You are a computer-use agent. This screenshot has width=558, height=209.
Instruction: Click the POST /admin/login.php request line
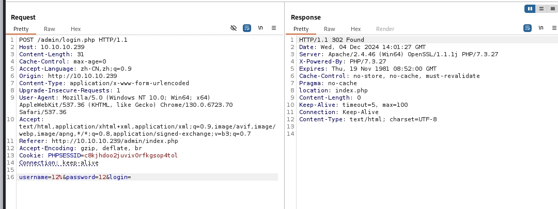tap(73, 40)
